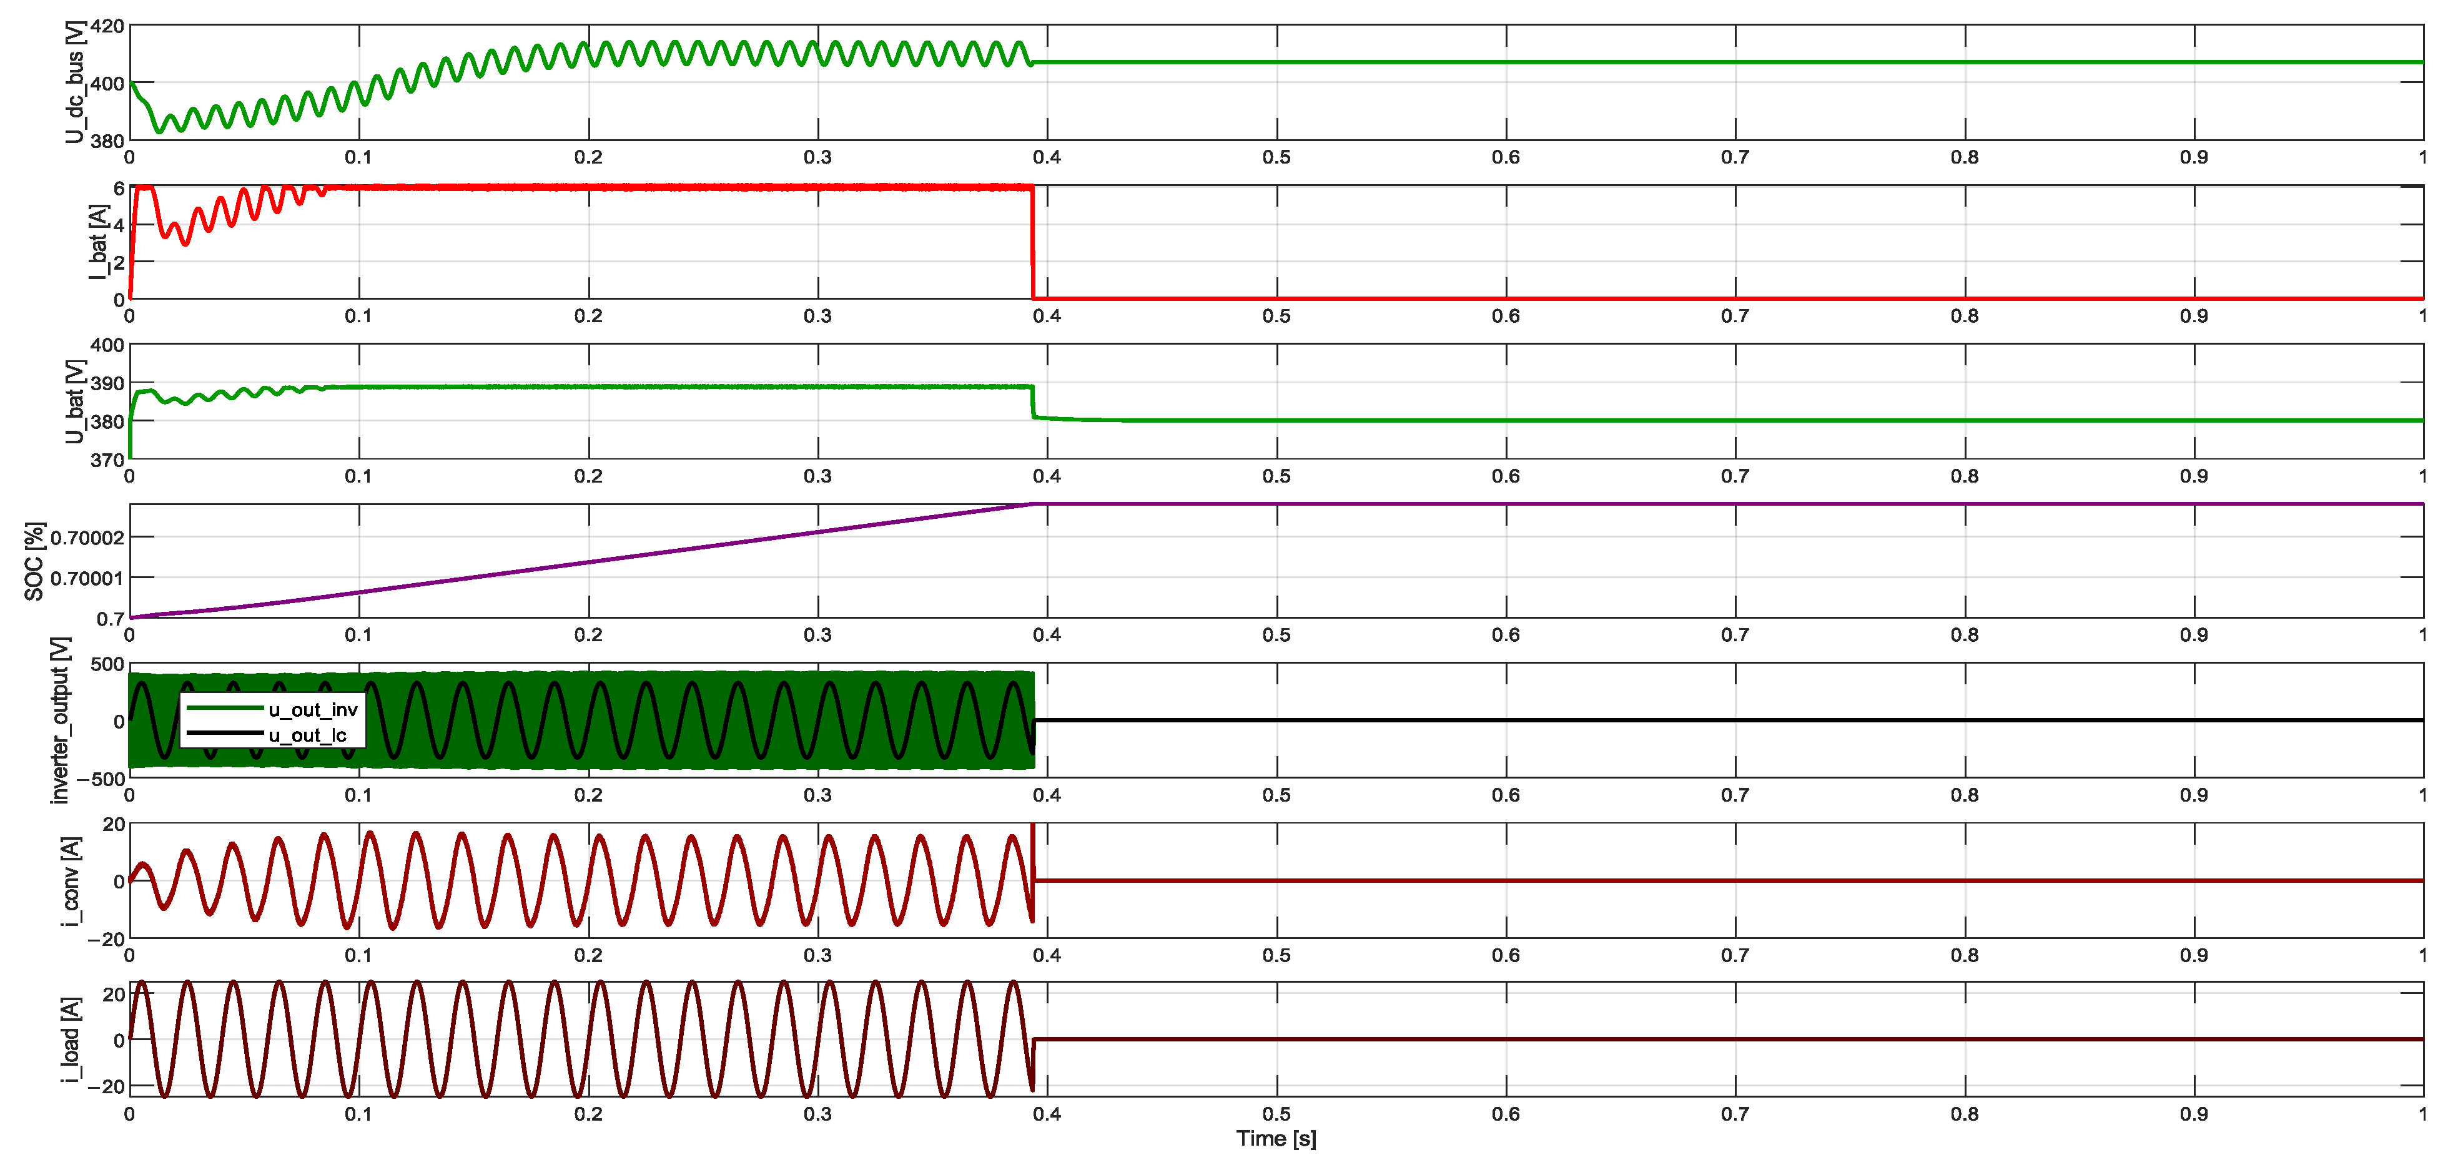Select the Time [s] x-axis label

pyautogui.click(x=1276, y=1139)
